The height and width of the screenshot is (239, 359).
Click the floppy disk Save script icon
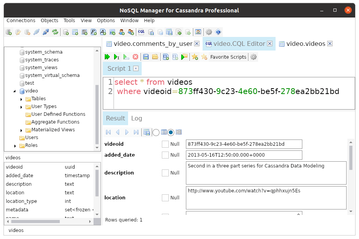(x=146, y=57)
